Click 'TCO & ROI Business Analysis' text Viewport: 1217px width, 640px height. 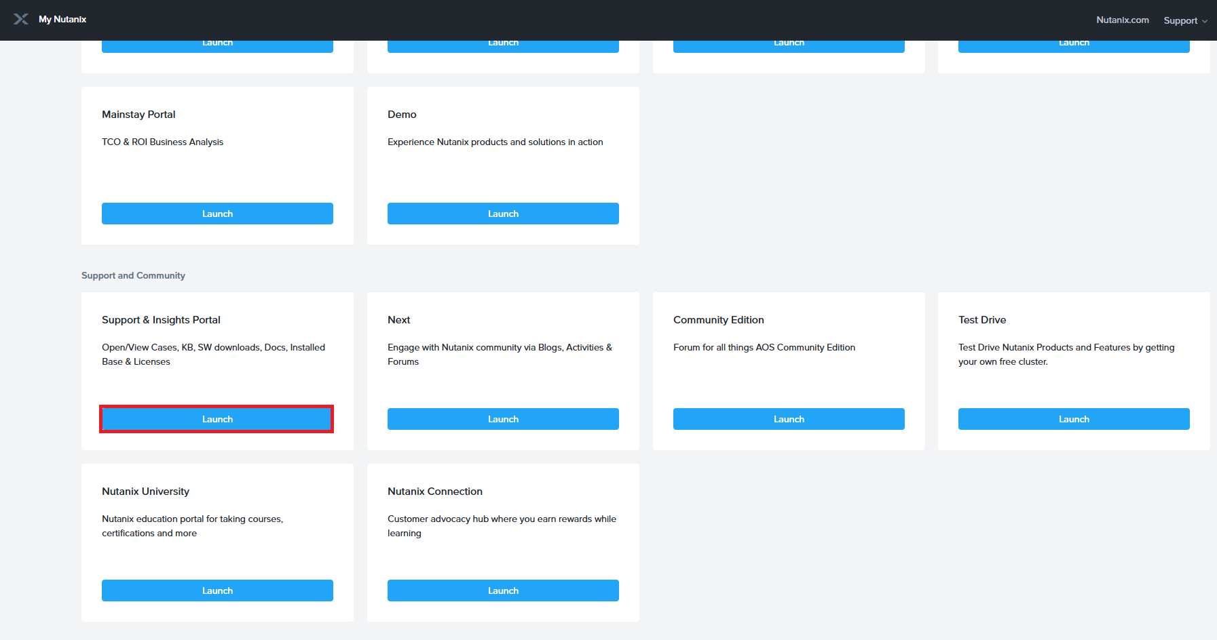click(162, 142)
